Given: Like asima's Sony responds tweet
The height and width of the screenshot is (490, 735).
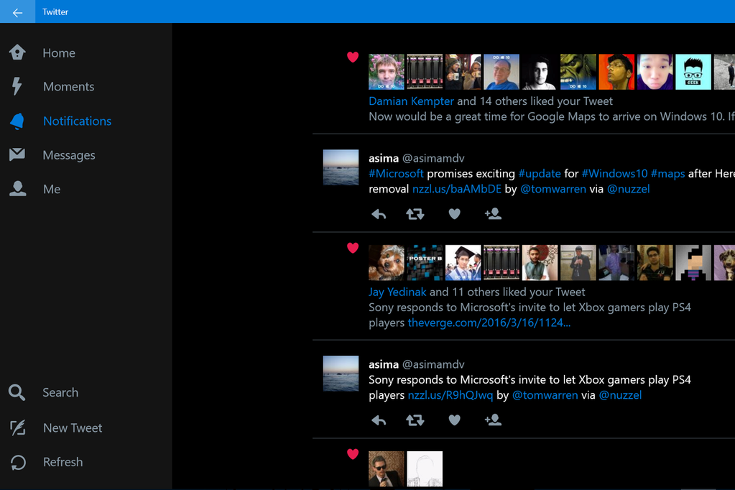Looking at the screenshot, I should pyautogui.click(x=454, y=420).
